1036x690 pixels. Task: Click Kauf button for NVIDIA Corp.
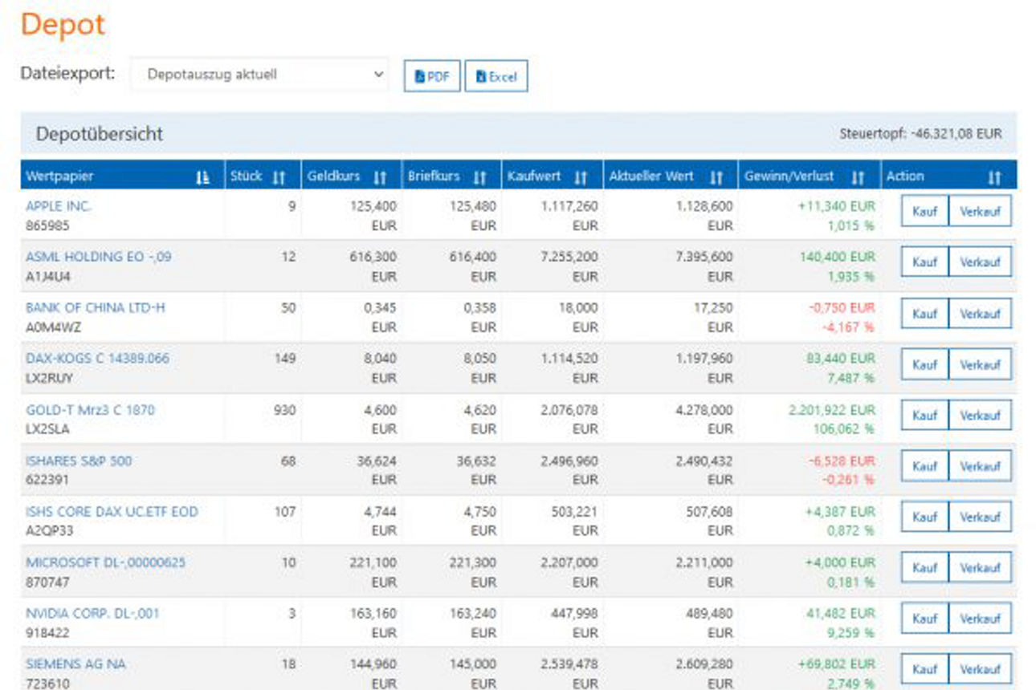click(x=924, y=619)
